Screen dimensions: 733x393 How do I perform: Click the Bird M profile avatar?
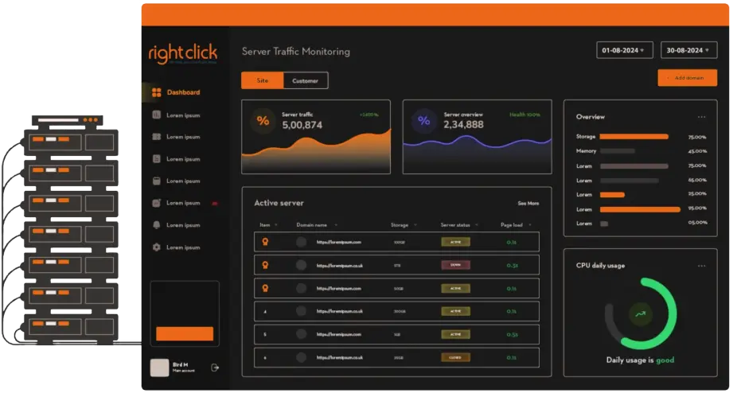point(160,367)
